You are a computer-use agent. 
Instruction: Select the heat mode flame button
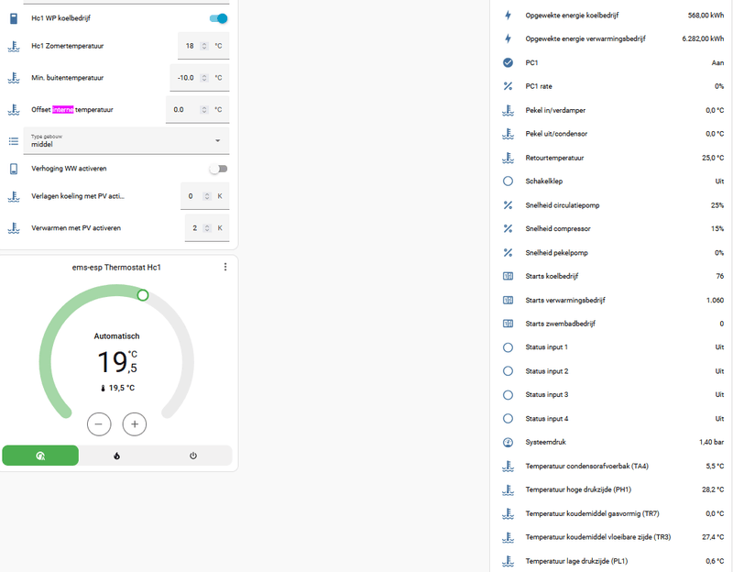pyautogui.click(x=117, y=456)
